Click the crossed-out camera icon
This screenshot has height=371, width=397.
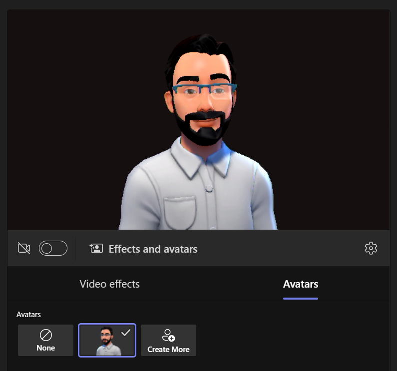click(24, 248)
